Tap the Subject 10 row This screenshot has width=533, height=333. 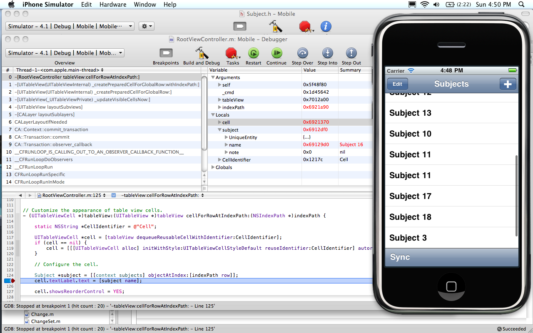pyautogui.click(x=451, y=134)
